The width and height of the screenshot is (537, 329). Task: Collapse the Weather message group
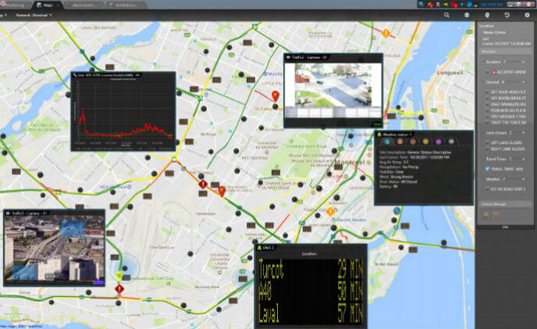tap(523, 179)
